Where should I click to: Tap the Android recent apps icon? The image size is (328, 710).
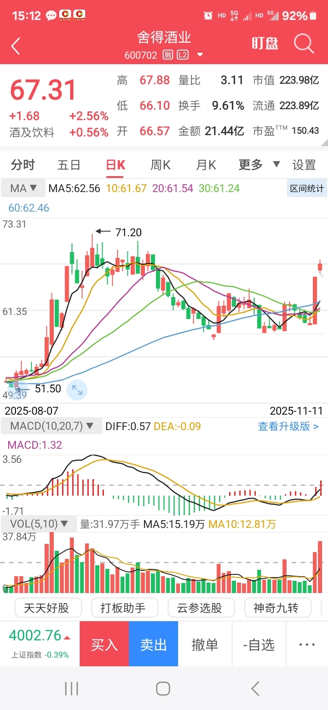(72, 688)
